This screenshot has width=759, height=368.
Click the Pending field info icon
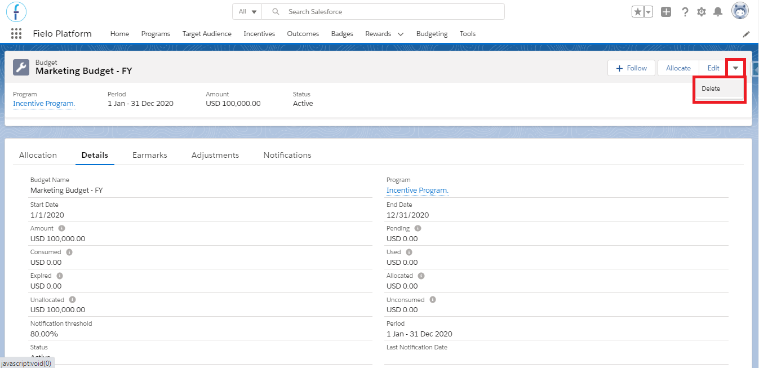(x=418, y=228)
